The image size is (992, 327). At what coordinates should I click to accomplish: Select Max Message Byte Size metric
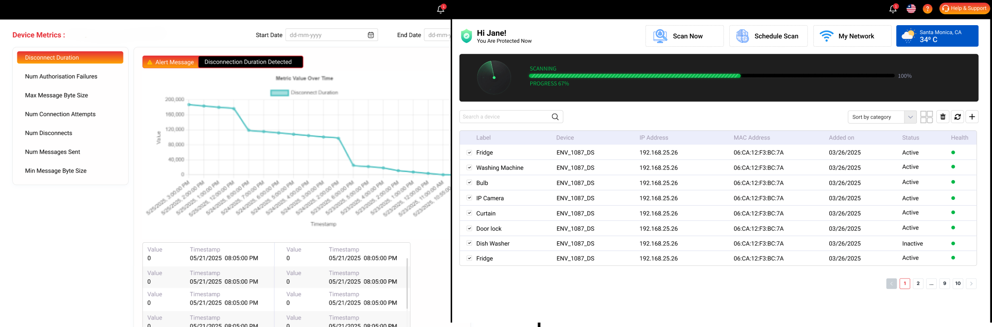(x=57, y=95)
